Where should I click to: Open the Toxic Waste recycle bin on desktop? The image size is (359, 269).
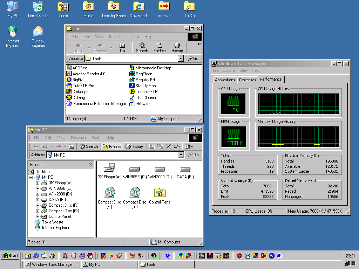pyautogui.click(x=38, y=7)
